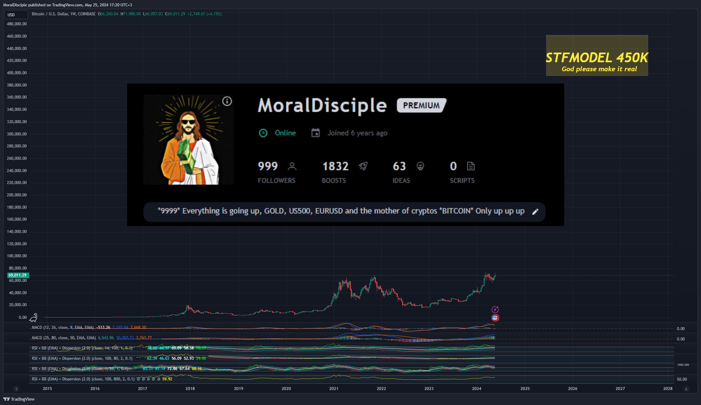The width and height of the screenshot is (701, 405).
Task: Click the green 69,011.29 current price label
Action: click(x=18, y=275)
